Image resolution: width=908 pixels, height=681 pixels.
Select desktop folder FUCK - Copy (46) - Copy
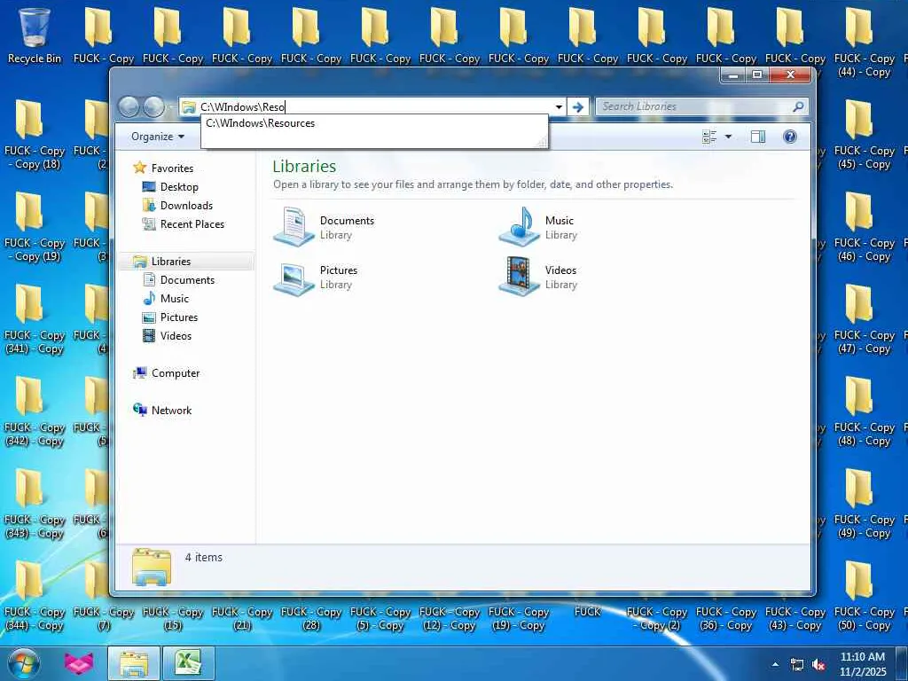(864, 227)
